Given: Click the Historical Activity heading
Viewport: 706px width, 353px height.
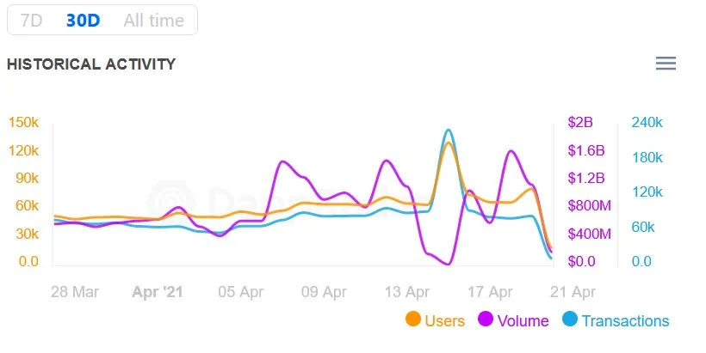Looking at the screenshot, I should click(x=91, y=64).
